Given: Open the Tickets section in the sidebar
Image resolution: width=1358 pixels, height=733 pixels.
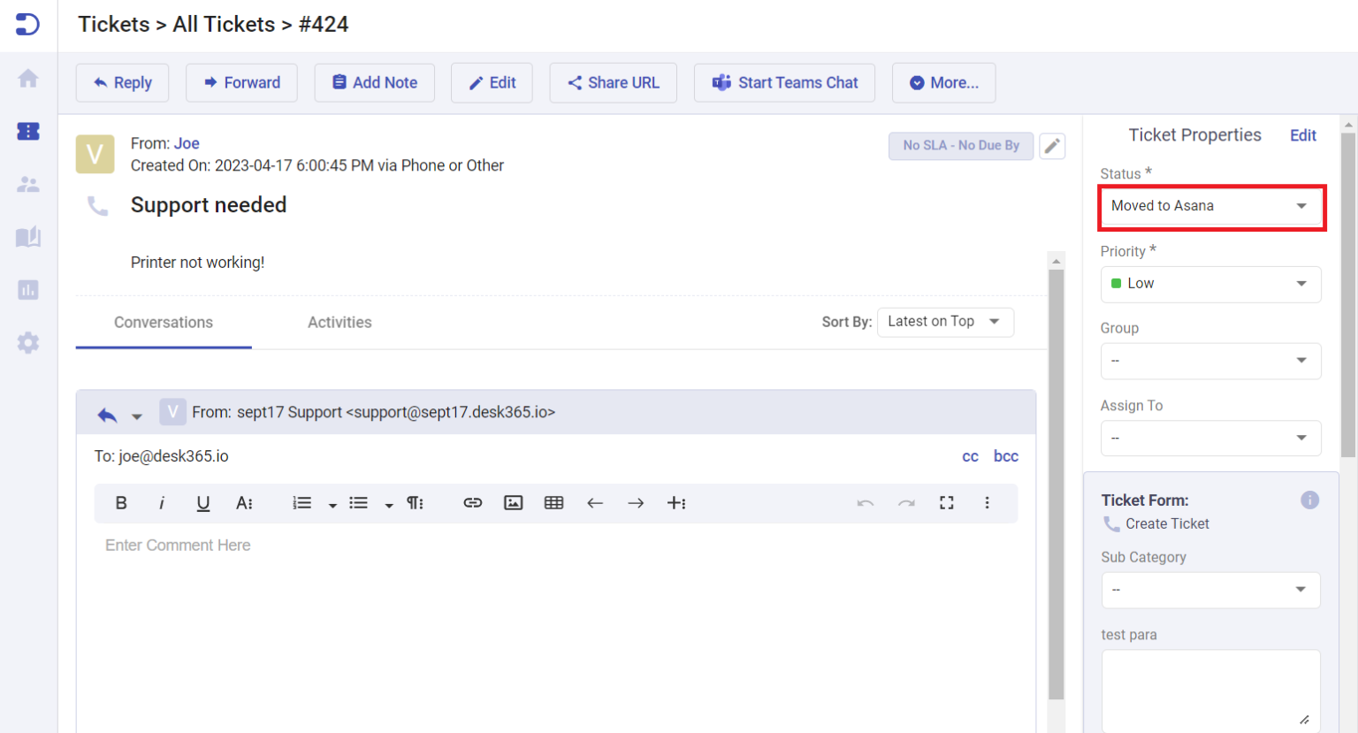Looking at the screenshot, I should pos(27,131).
